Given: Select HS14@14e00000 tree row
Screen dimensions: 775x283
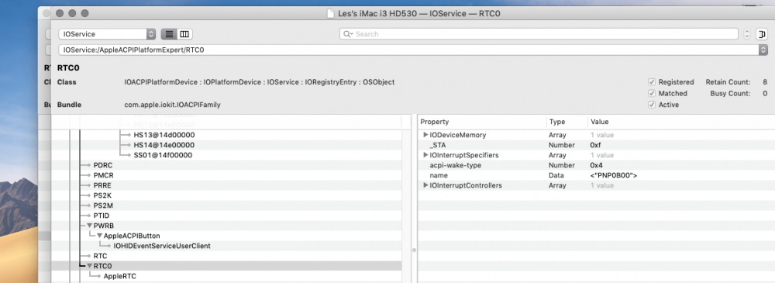Looking at the screenshot, I should point(164,145).
